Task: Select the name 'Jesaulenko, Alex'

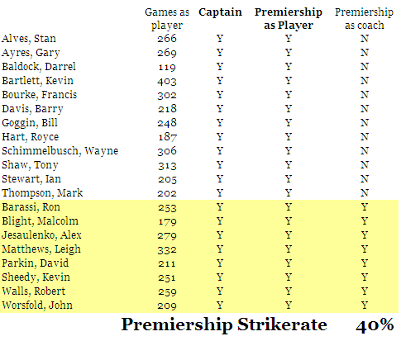Action: pos(41,235)
